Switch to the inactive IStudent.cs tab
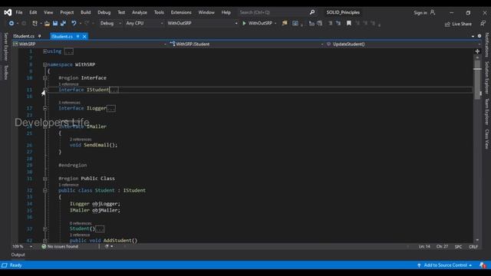The image size is (491, 276). coord(24,36)
